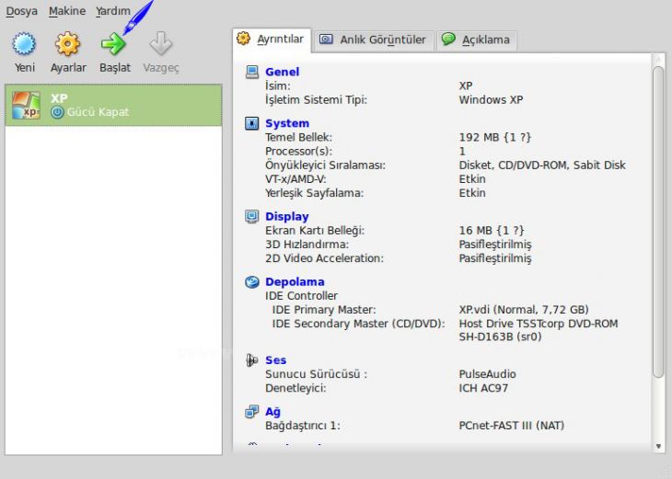This screenshot has height=479, width=672.
Task: Open the Makine menu
Action: point(67,11)
